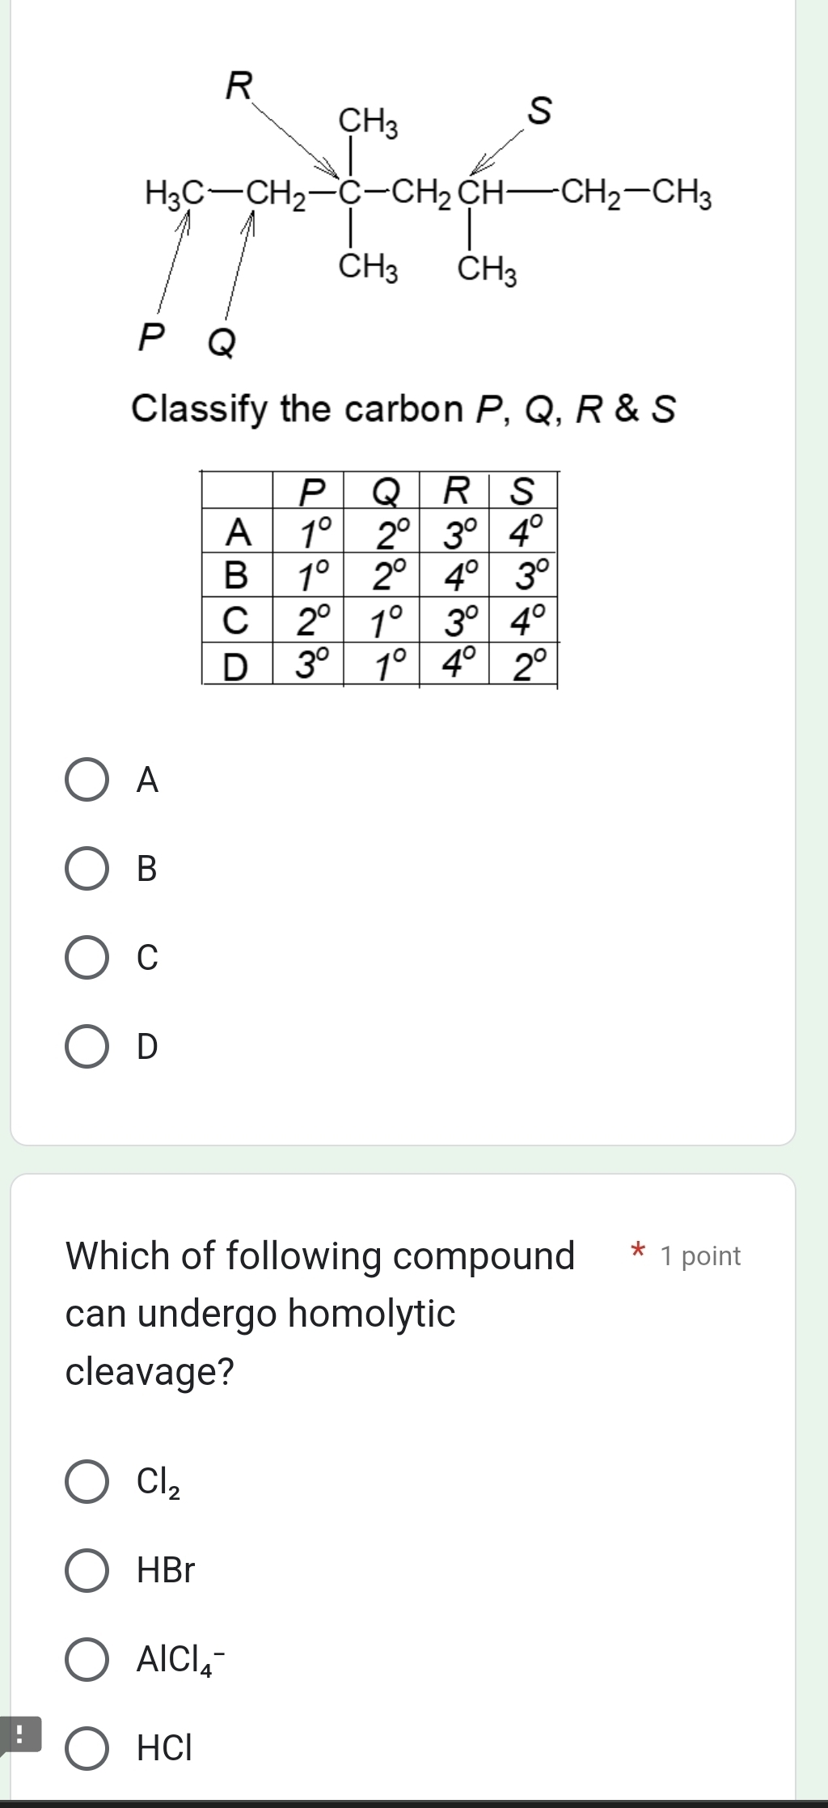Click the R label in the molecule diagram
828x1808 pixels.
pos(239,85)
